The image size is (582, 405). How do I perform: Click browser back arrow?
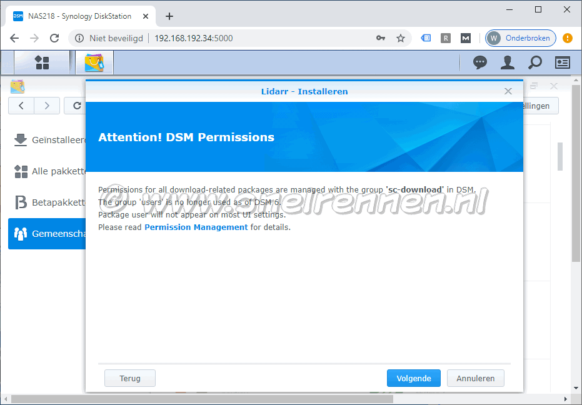[14, 38]
